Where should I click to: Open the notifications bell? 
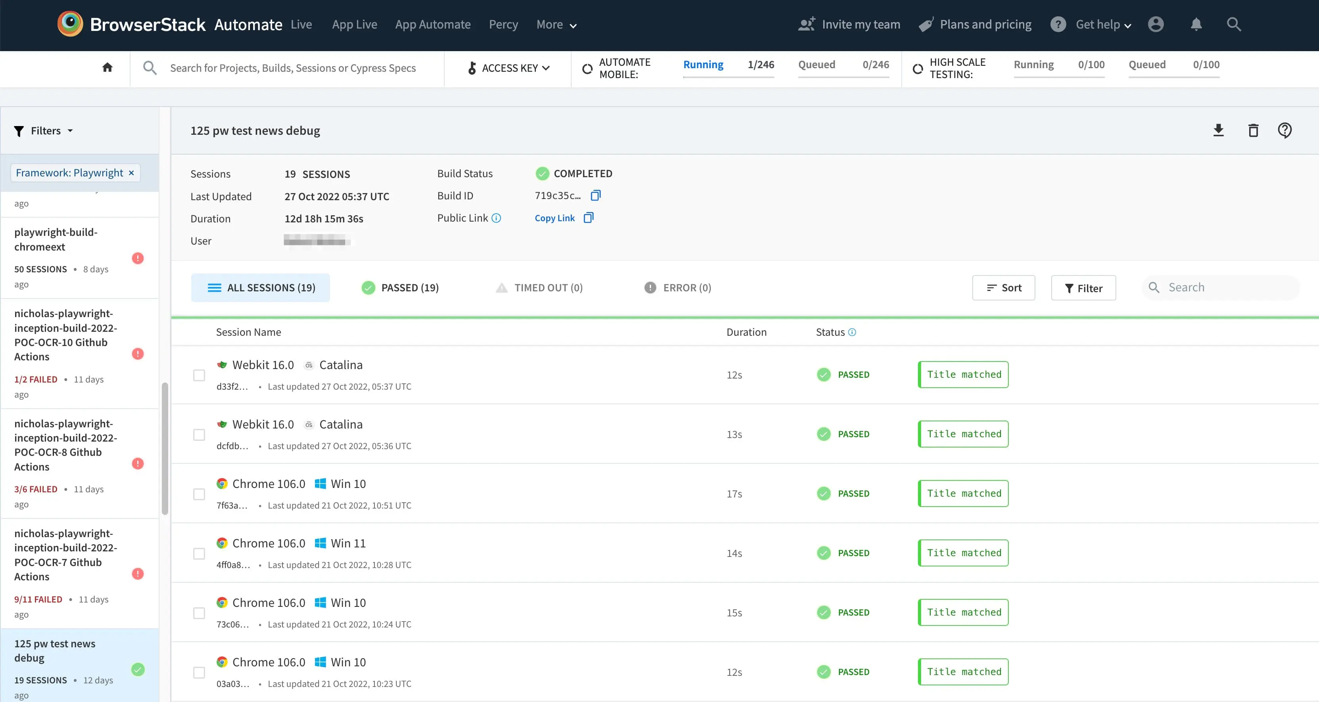coord(1196,25)
